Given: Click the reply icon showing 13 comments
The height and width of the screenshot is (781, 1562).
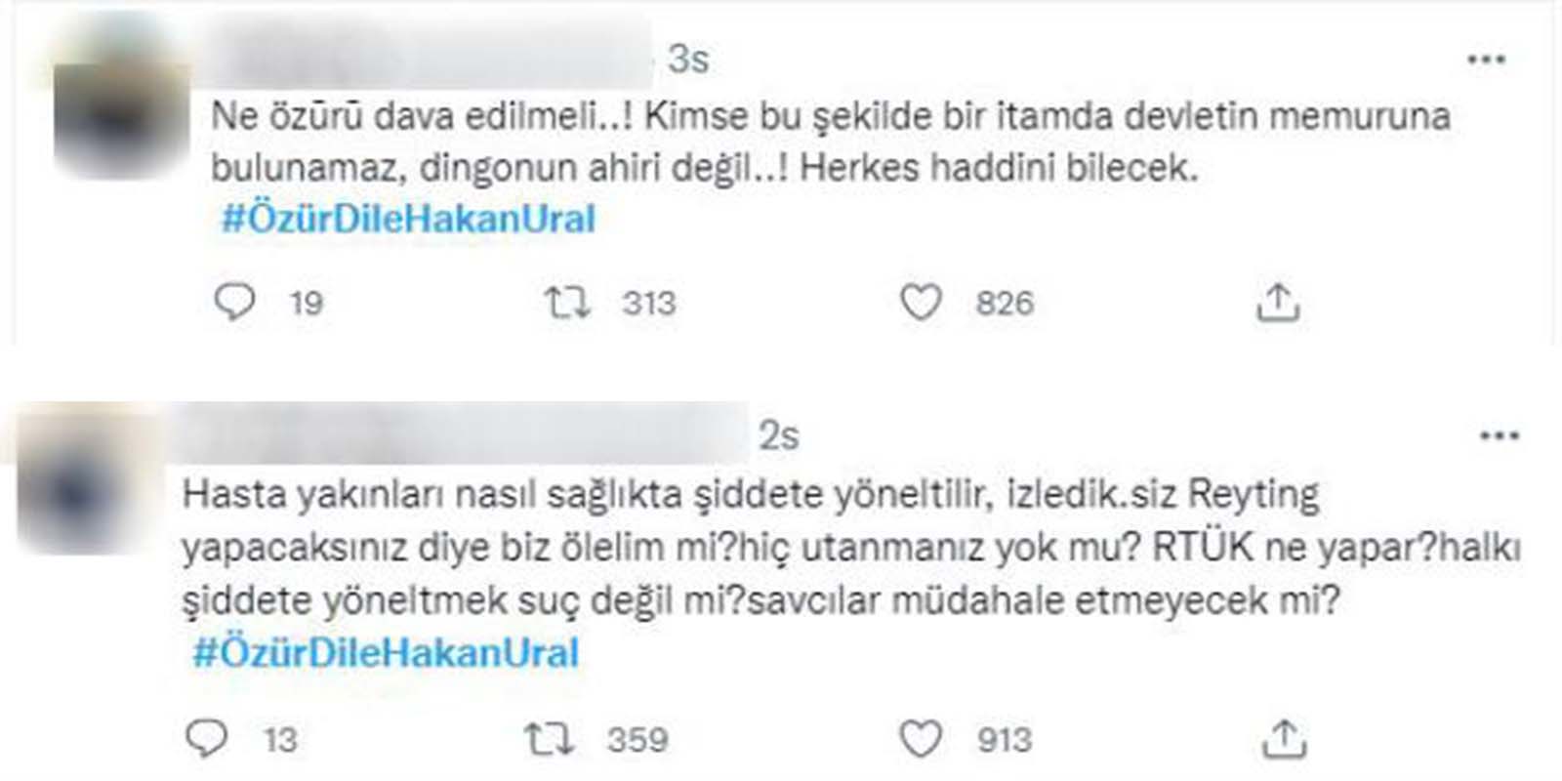Looking at the screenshot, I should click(208, 739).
